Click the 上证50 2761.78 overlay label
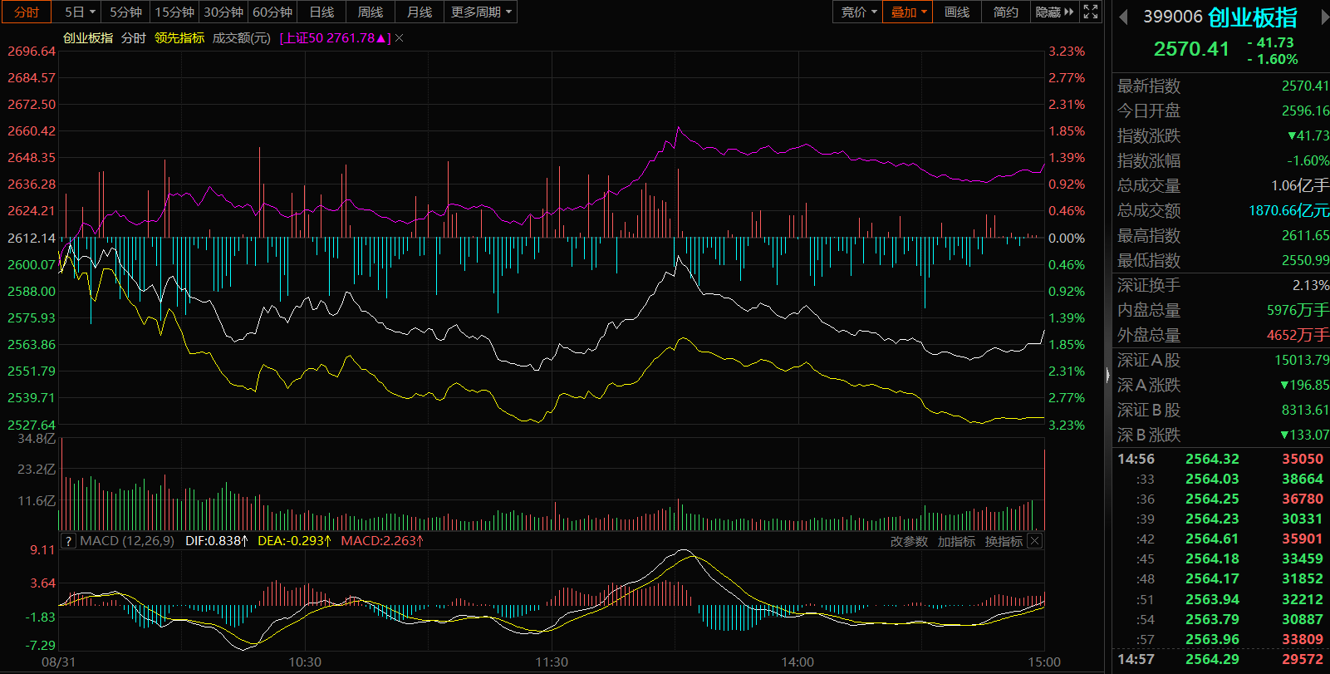The image size is (1330, 674). (335, 38)
